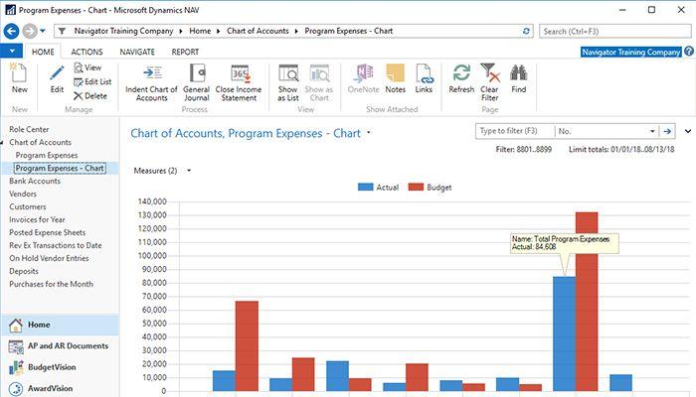
Task: Open Program Expenses in navigation pane
Action: click(47, 156)
